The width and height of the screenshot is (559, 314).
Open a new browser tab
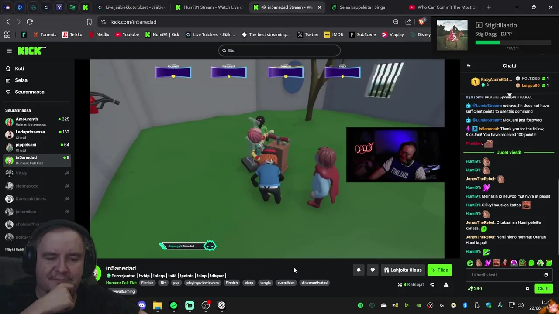coord(489,7)
